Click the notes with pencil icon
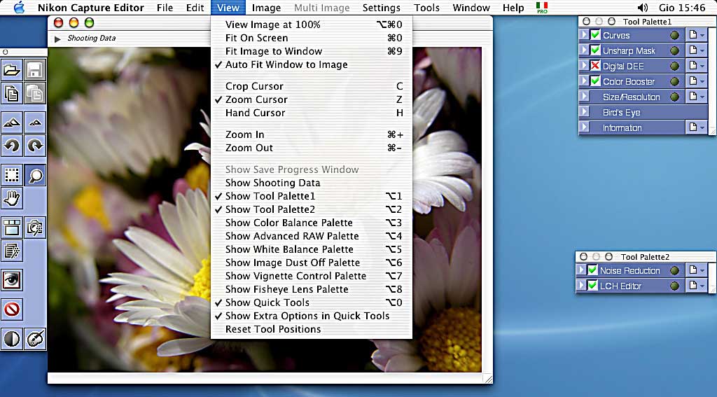 point(11,251)
